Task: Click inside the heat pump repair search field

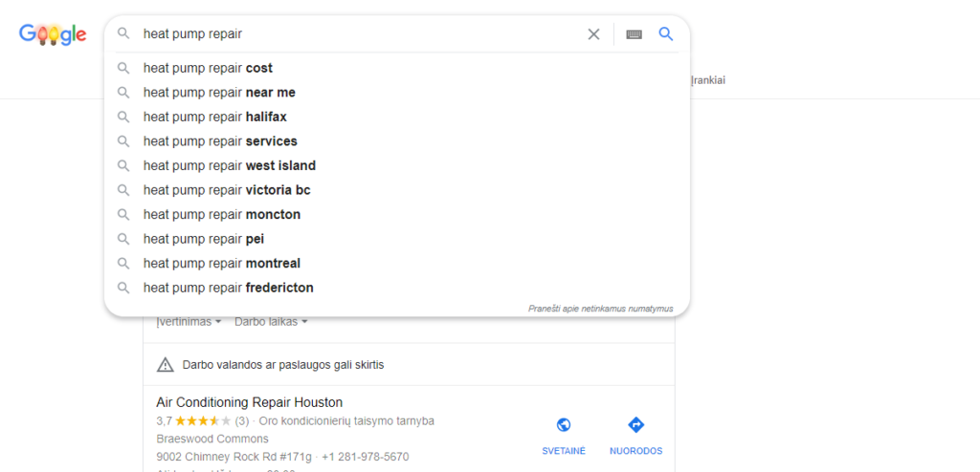Action: click(x=360, y=34)
